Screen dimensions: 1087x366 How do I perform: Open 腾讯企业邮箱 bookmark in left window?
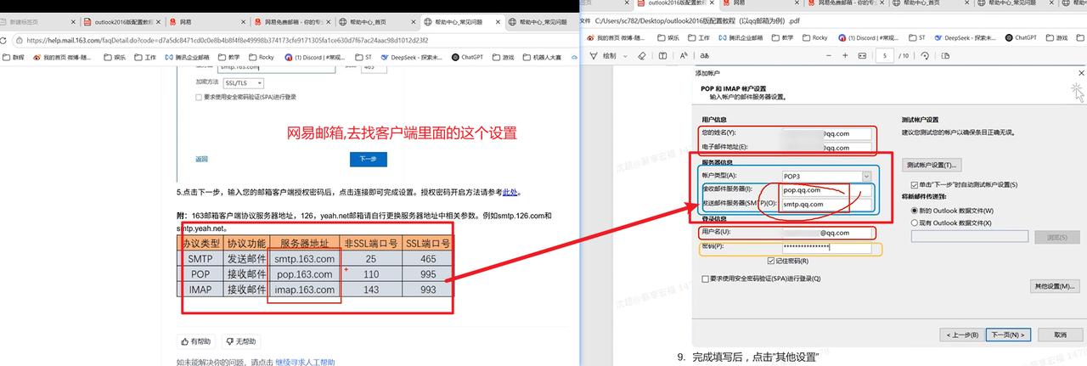(187, 58)
